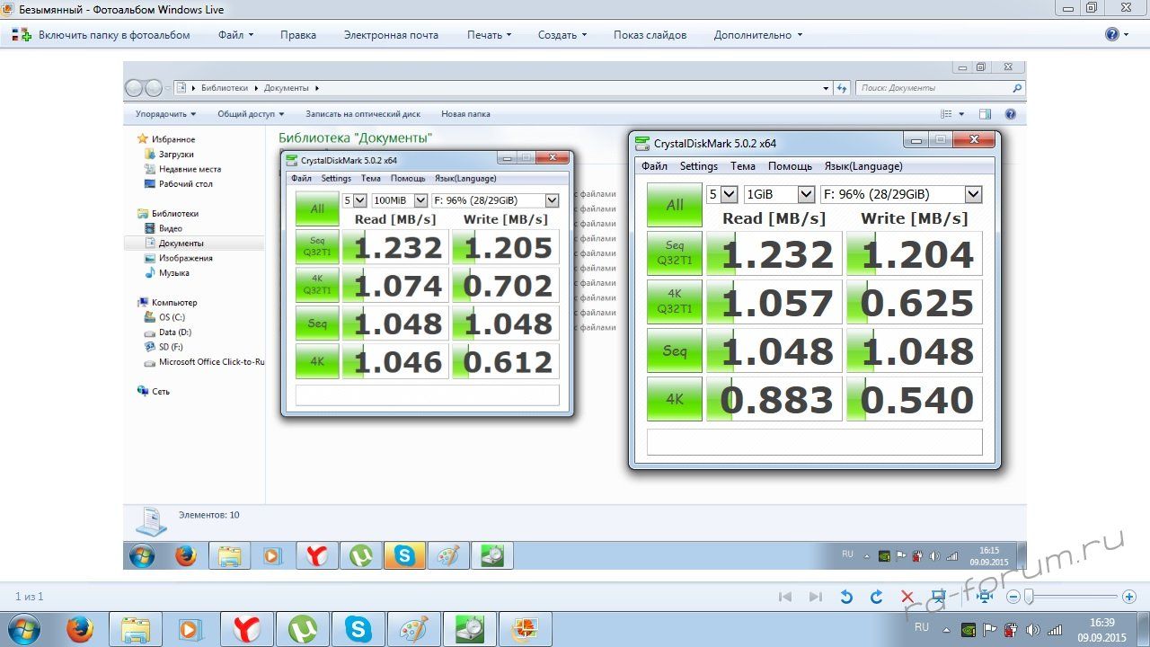Open Yandex browser from the bottom taskbar
1150x647 pixels.
(x=246, y=629)
